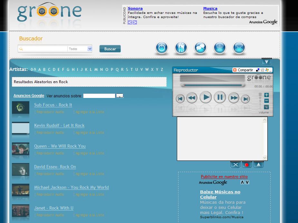Open Queen - We Will Rock You
The height and width of the screenshot is (223, 298).
(60, 146)
